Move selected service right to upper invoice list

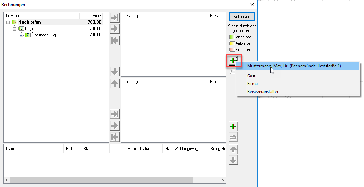[115, 29]
